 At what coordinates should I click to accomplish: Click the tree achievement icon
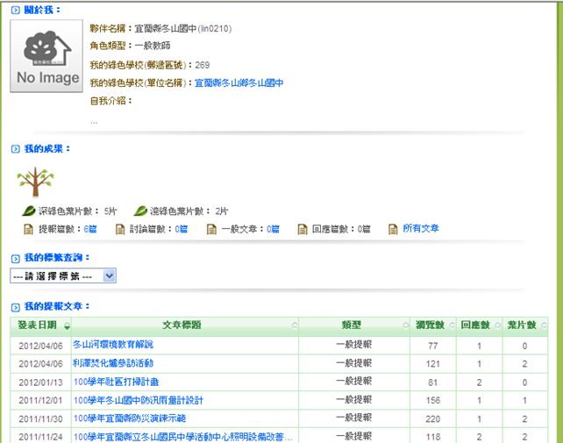[35, 182]
